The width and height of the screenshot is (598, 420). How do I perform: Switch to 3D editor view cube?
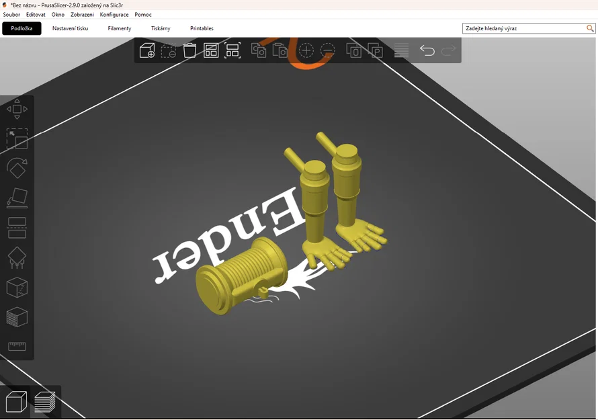(16, 402)
